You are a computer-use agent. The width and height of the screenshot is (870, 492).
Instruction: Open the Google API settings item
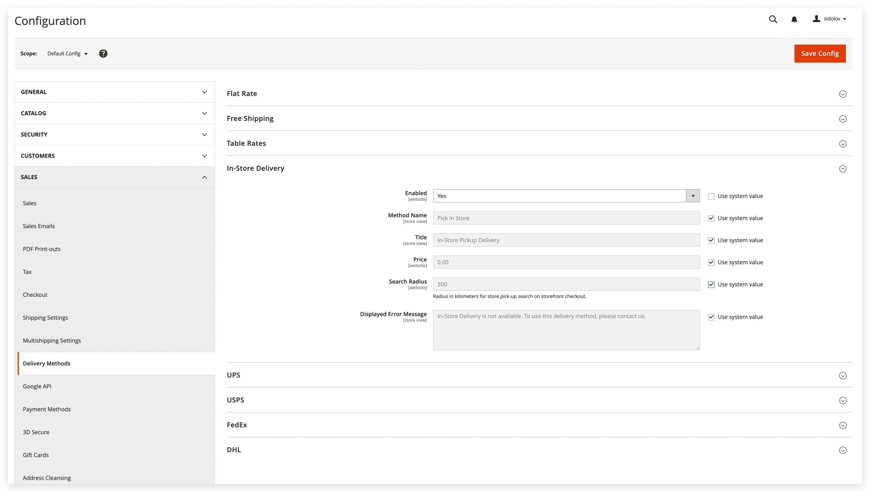pyautogui.click(x=37, y=386)
